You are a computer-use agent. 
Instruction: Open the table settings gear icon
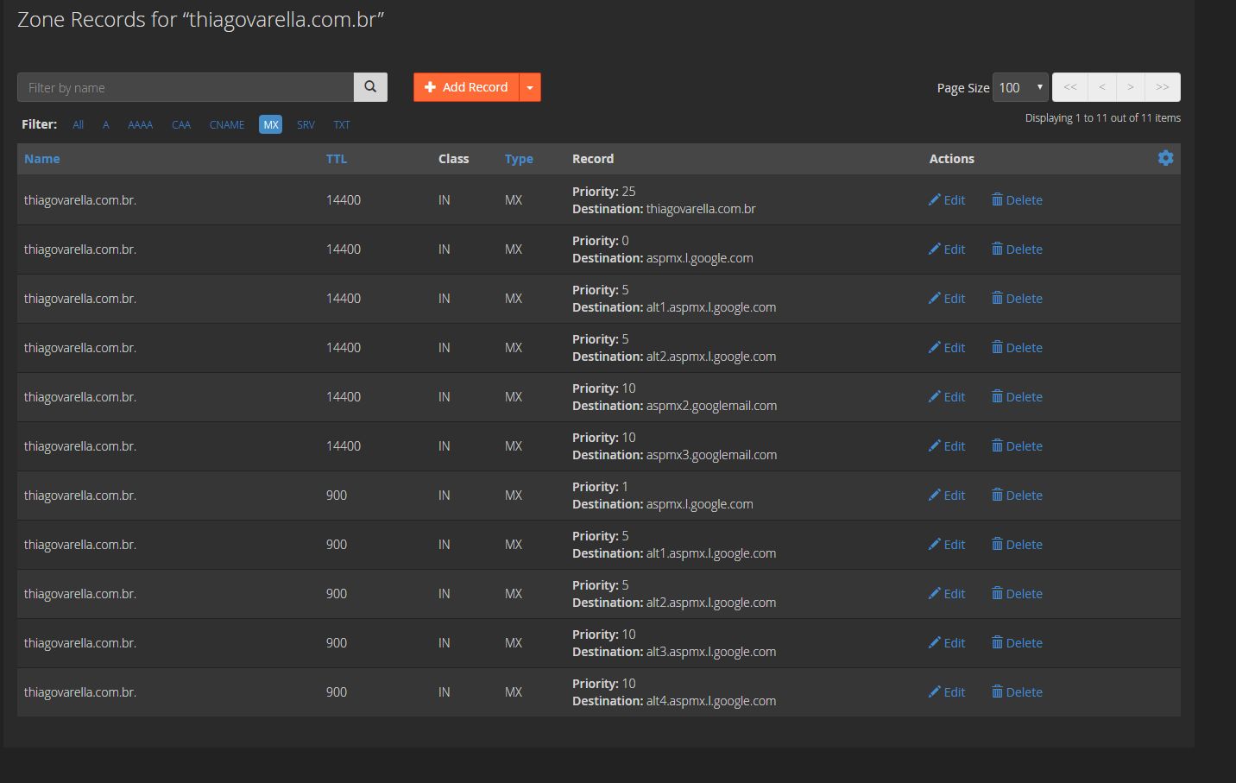[x=1165, y=158]
